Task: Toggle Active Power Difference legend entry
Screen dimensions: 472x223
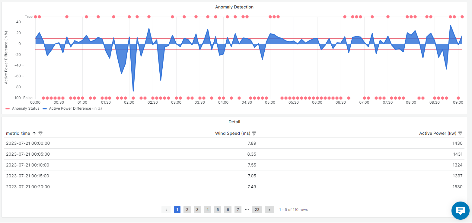Action: [75, 108]
